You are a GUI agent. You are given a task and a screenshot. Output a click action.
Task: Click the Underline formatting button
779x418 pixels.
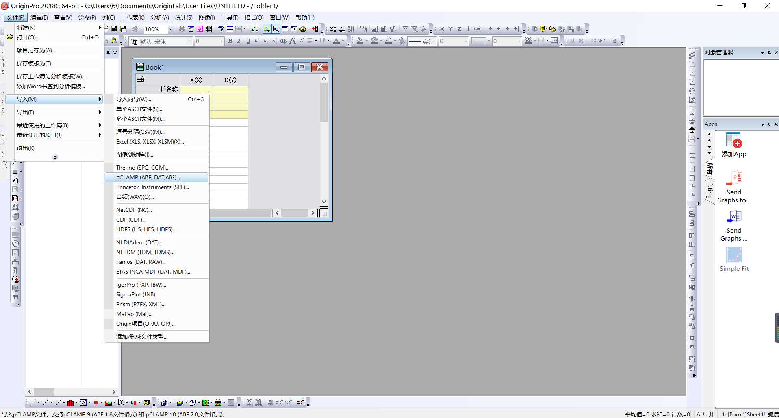pos(248,41)
